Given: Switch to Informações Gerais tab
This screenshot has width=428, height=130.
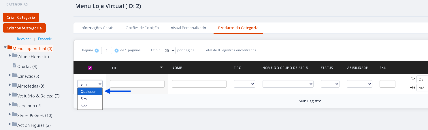Looking at the screenshot, I should 97,28.
